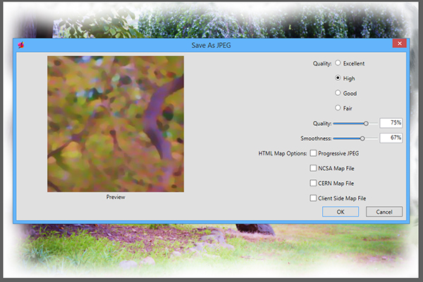Confirm saving with the OK button

coord(341,212)
